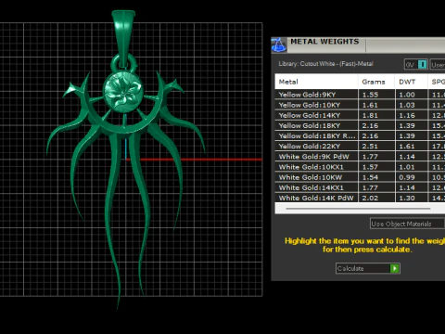Select the Yellow Gold:10KY row

click(360, 105)
